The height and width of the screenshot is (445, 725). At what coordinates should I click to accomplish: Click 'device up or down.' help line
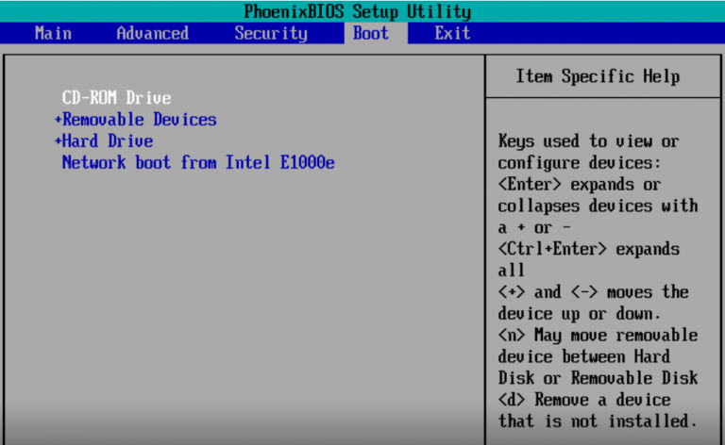[x=579, y=313]
